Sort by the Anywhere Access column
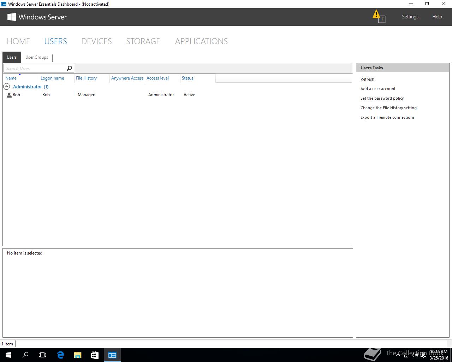The height and width of the screenshot is (362, 452). click(127, 78)
